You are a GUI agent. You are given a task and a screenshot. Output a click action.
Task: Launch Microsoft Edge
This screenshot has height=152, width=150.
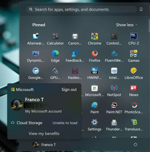(x=55, y=56)
